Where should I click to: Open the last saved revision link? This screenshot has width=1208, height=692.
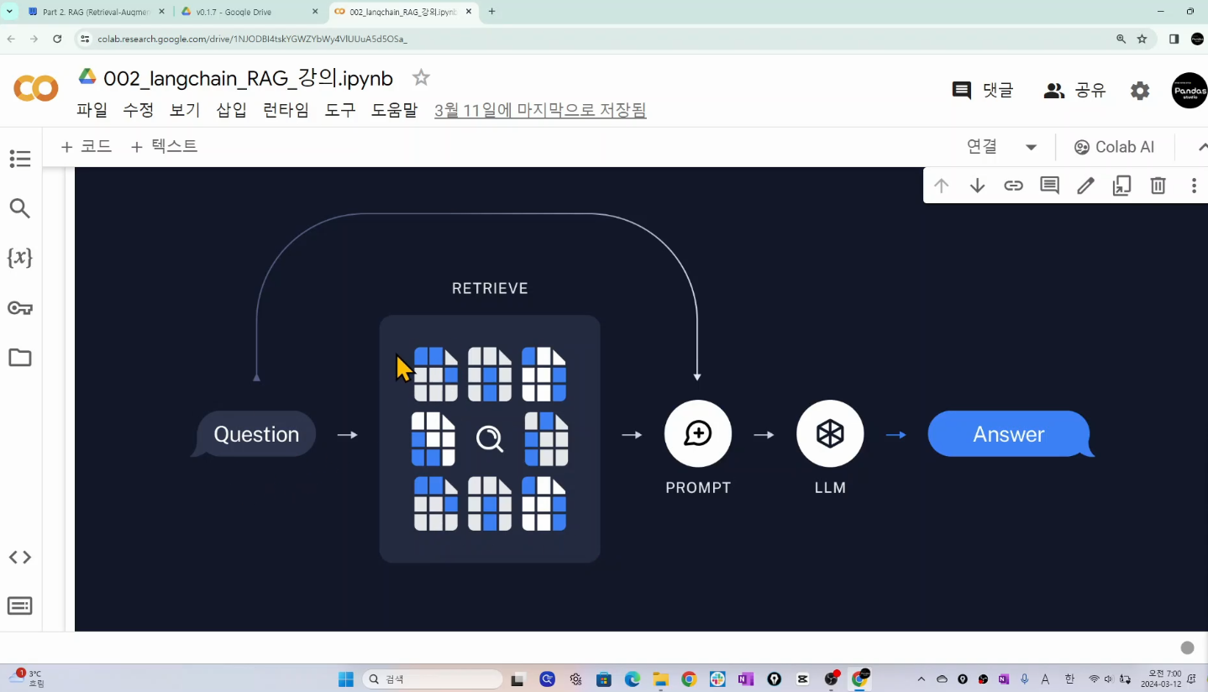pyautogui.click(x=540, y=110)
